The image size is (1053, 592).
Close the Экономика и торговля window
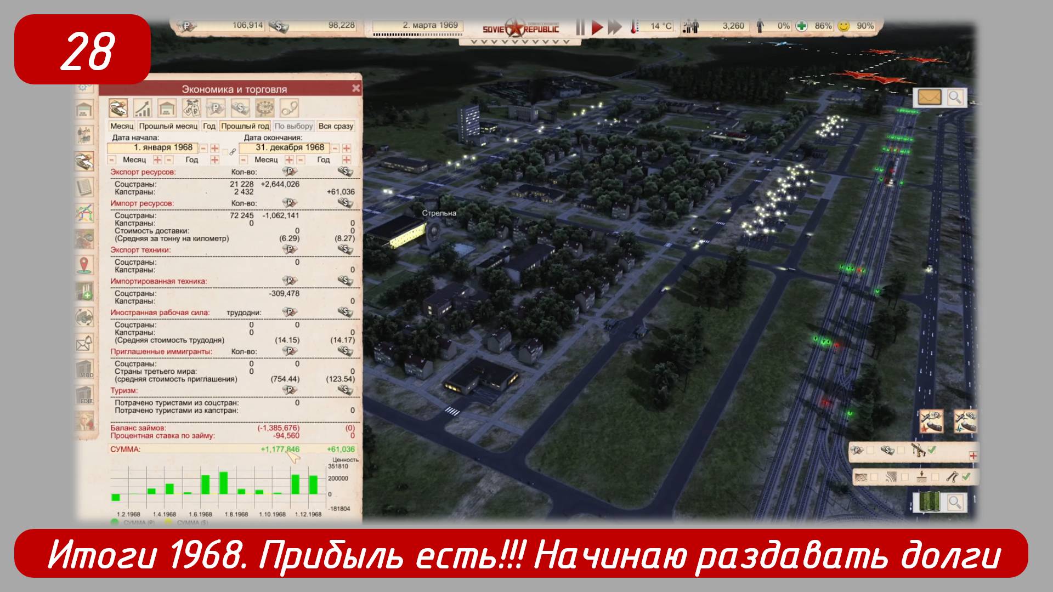point(355,88)
